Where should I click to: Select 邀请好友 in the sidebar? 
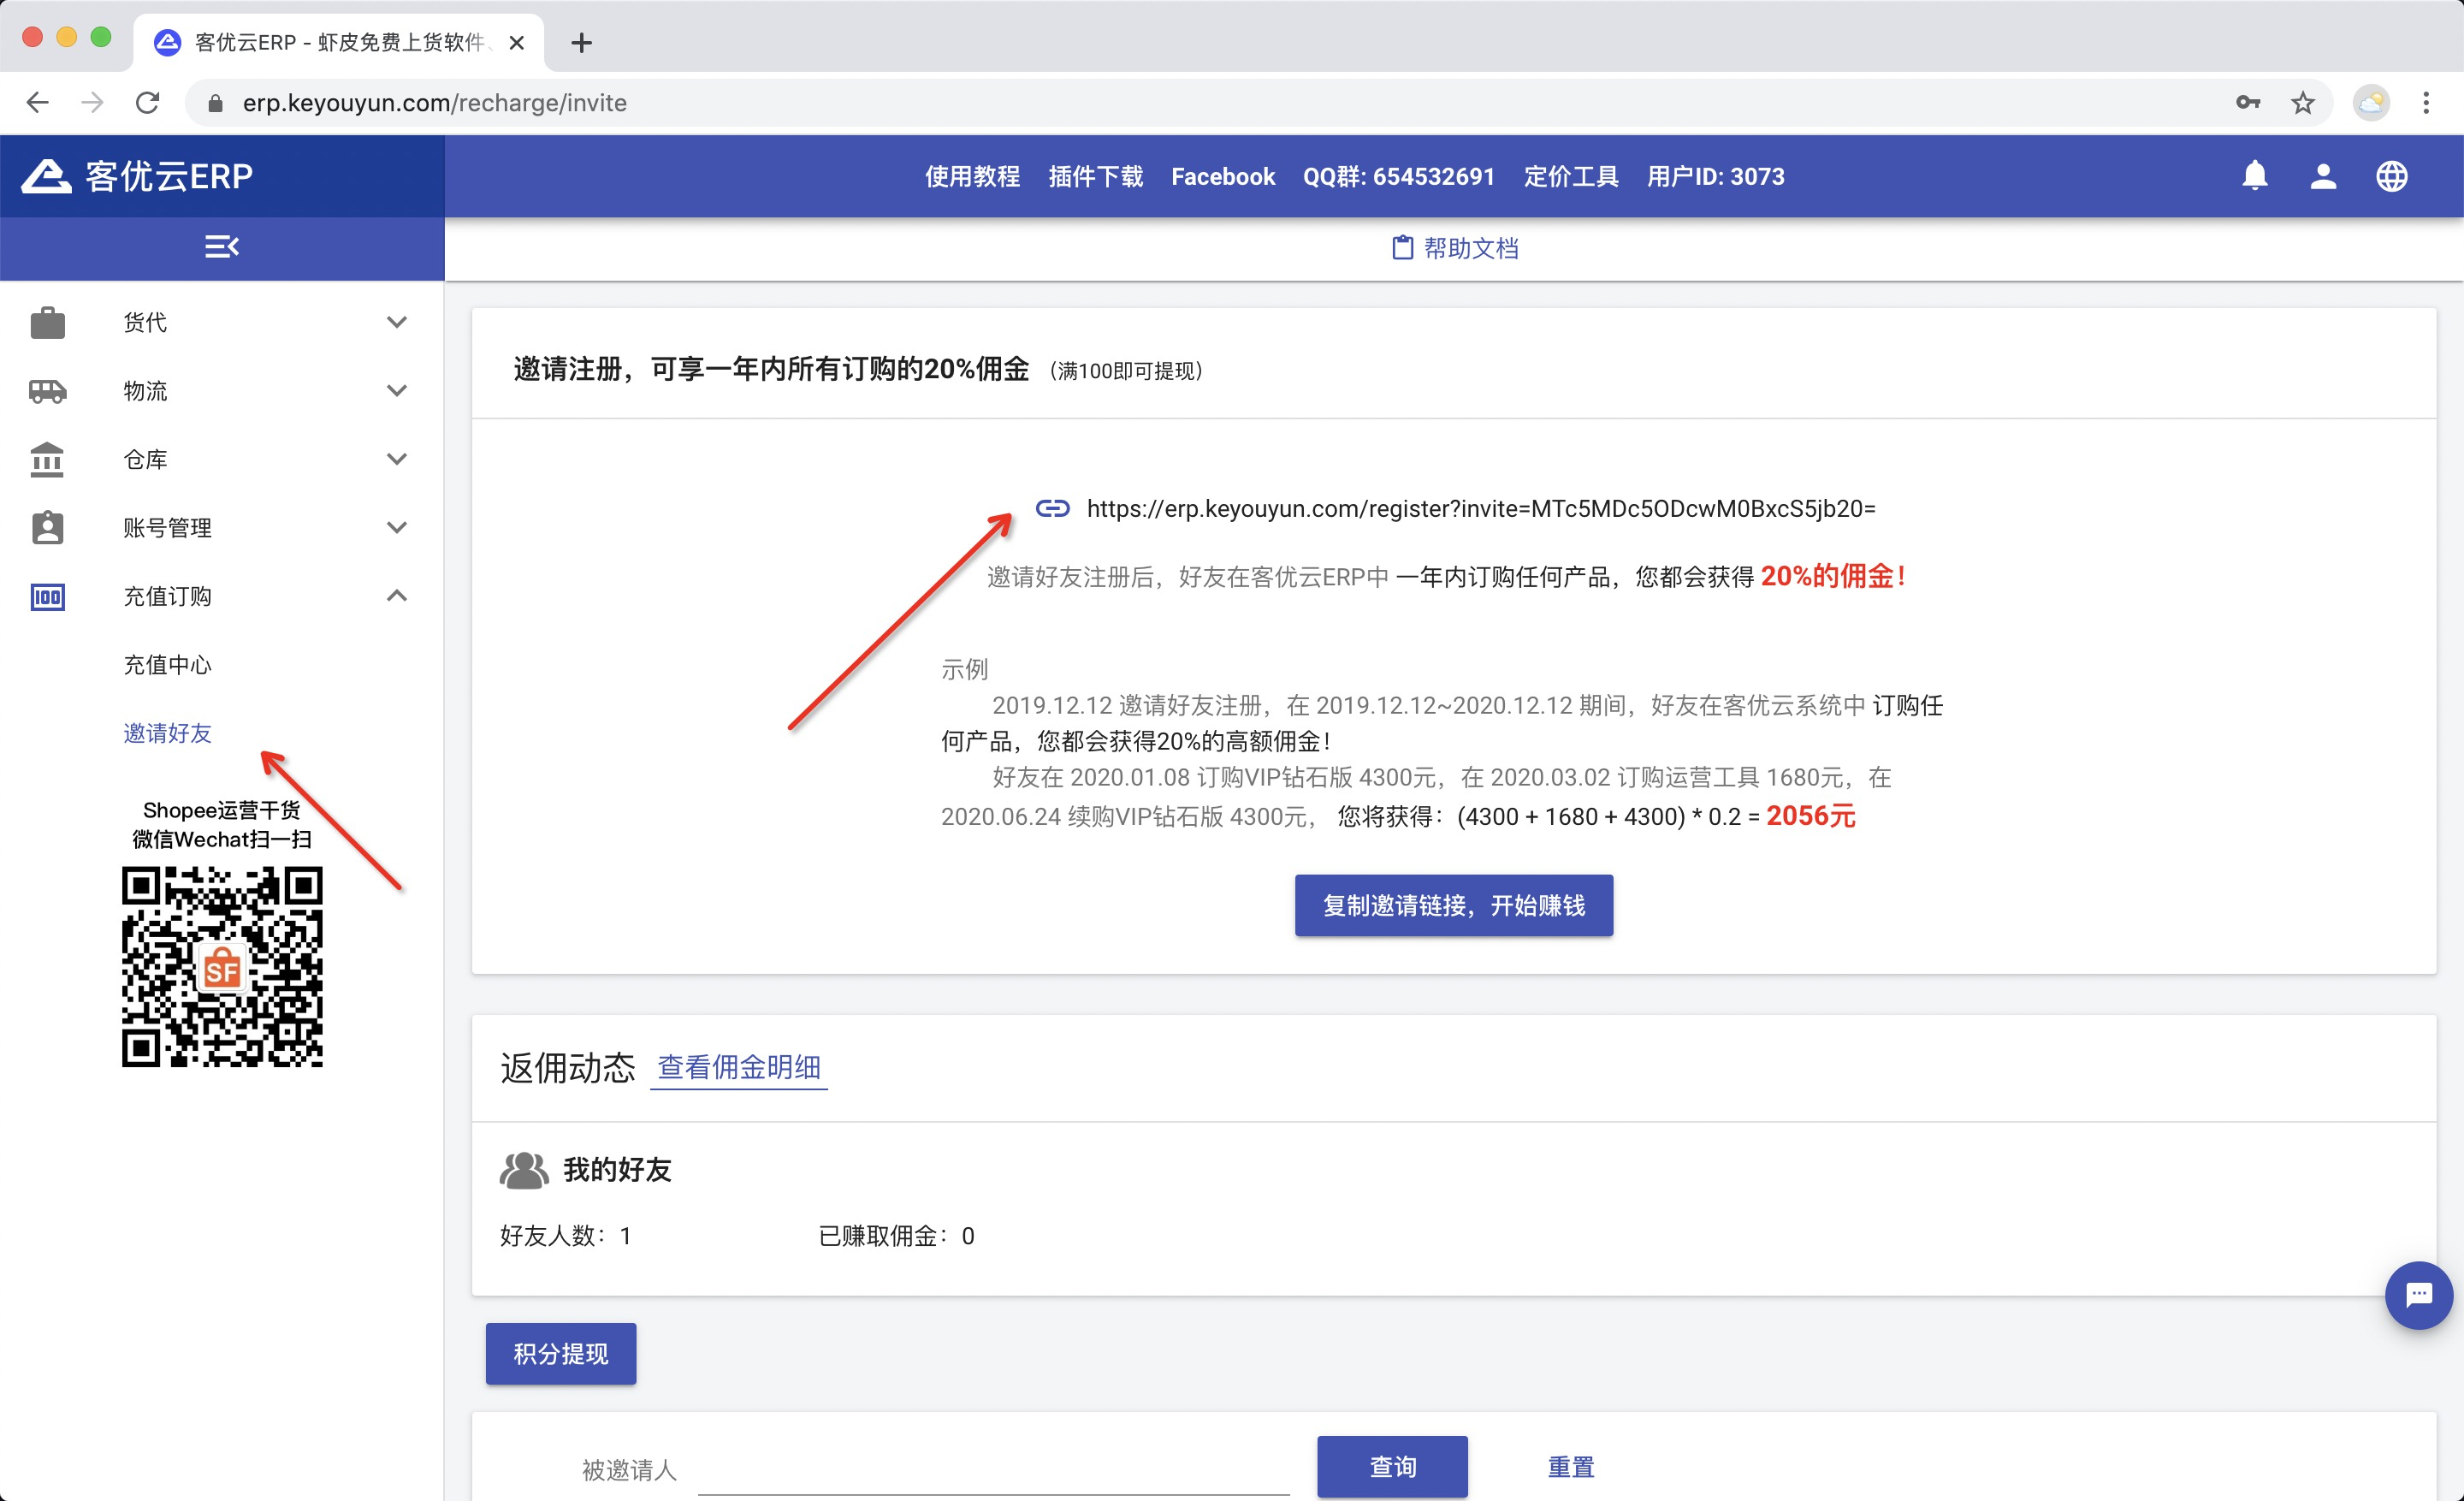pyautogui.click(x=167, y=733)
